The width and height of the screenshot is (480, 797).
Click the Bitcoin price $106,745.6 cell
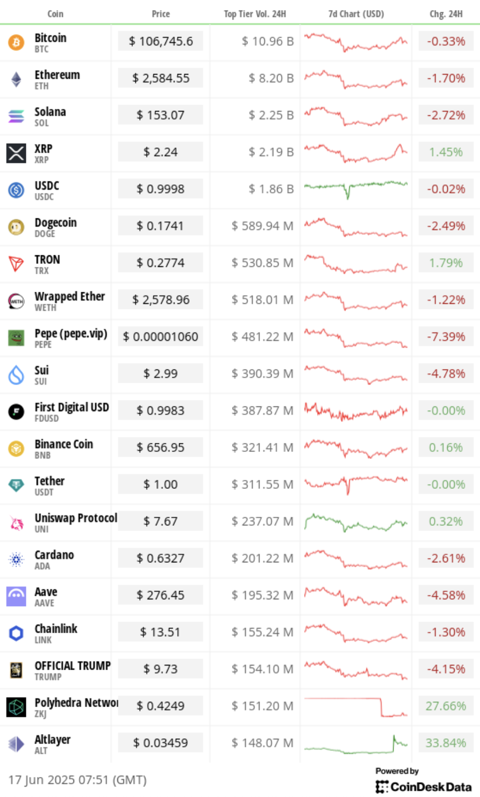tap(161, 41)
